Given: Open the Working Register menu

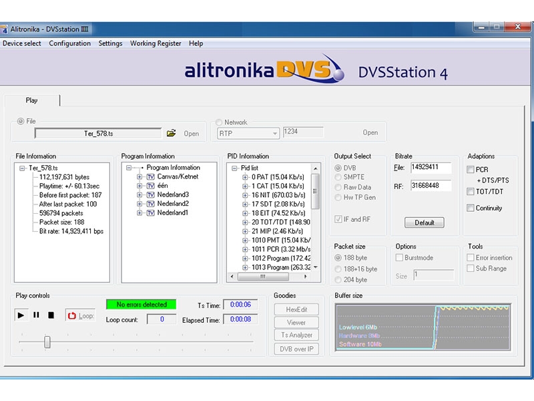Looking at the screenshot, I should (156, 43).
